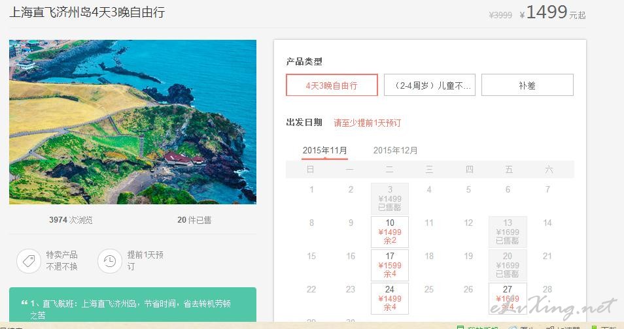Click the 3974 次浏览 view count
This screenshot has width=624, height=329.
[x=71, y=220]
